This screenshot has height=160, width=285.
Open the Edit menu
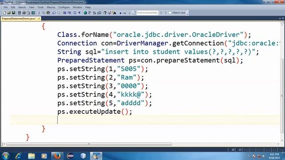pyautogui.click(x=13, y=7)
